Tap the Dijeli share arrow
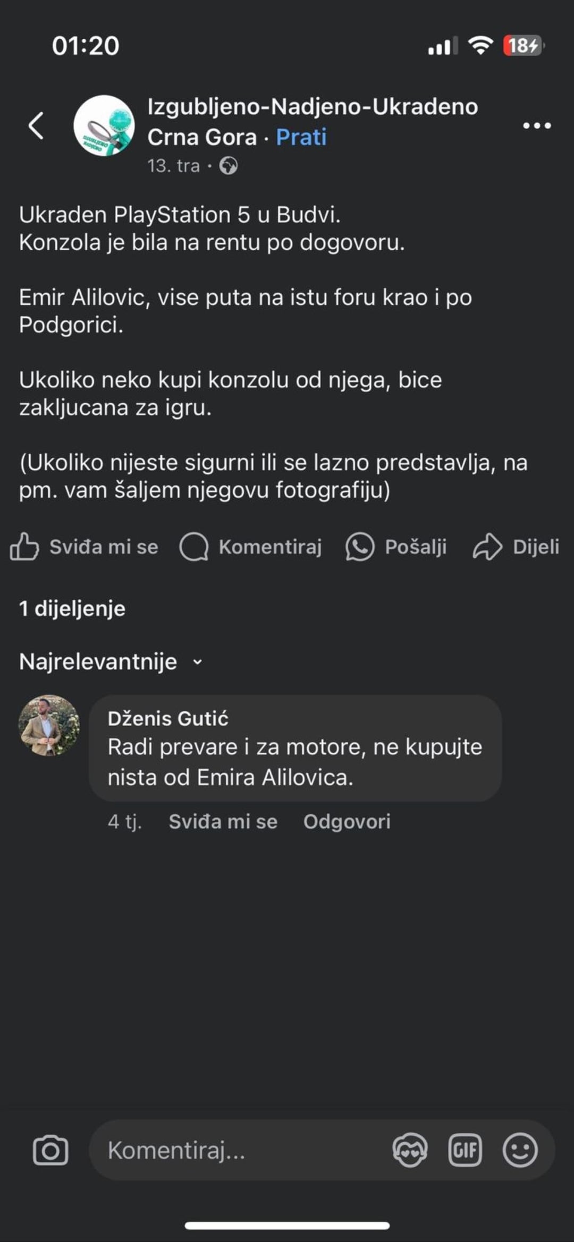Image resolution: width=574 pixels, height=1242 pixels. (x=487, y=547)
